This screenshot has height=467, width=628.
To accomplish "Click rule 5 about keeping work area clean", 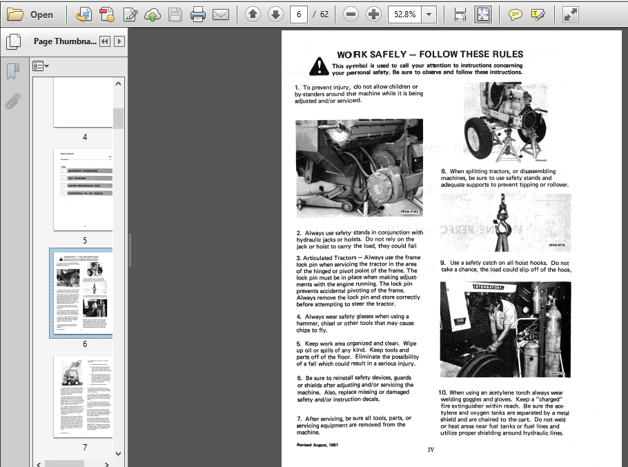I will [x=357, y=353].
